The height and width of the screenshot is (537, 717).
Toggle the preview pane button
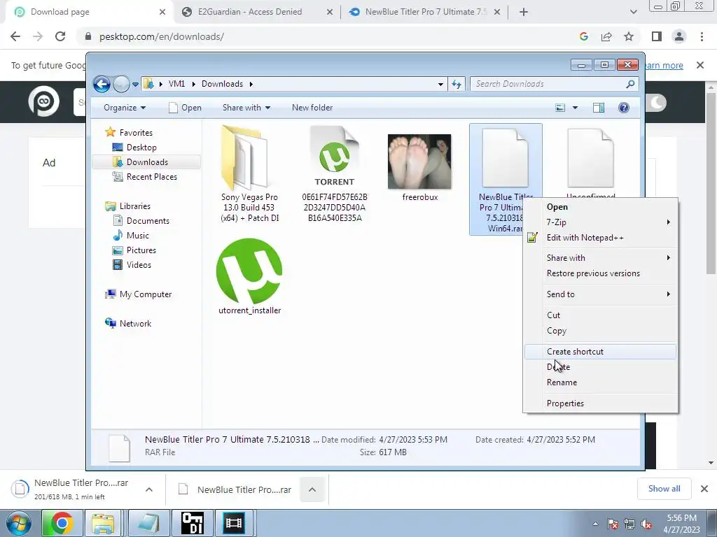(599, 108)
